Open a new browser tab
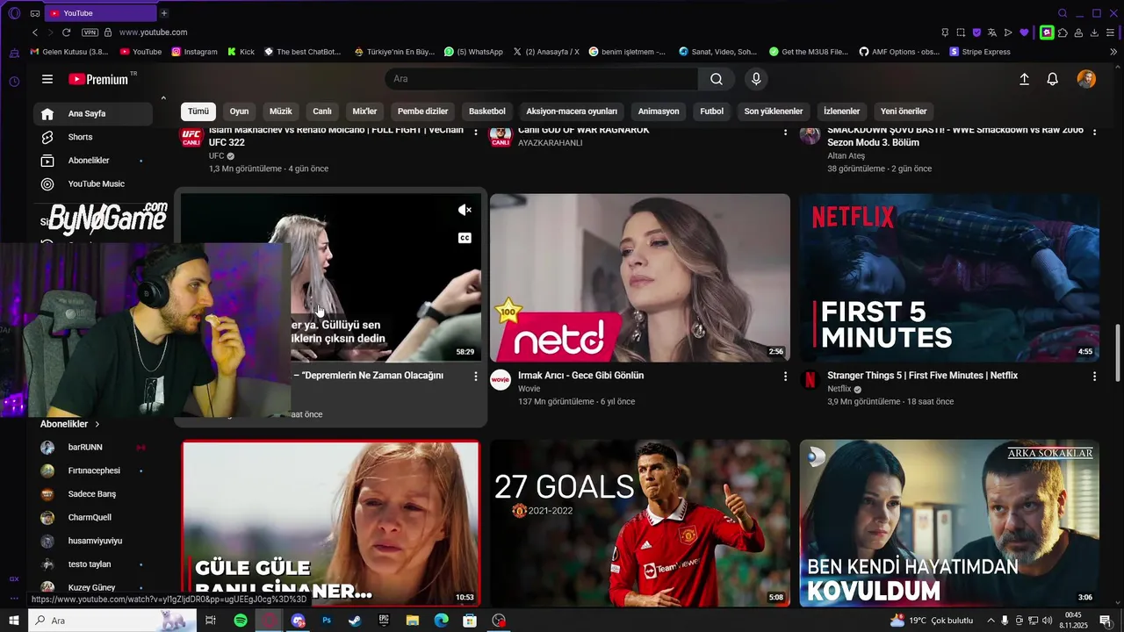 163,13
